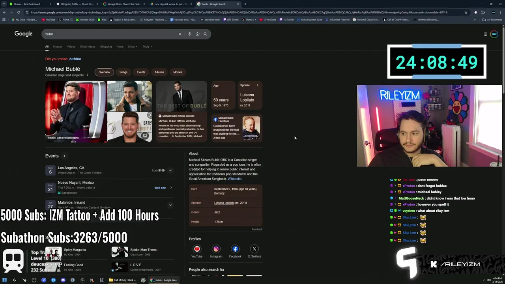
Task: Open the Jazz genre link
Action: point(217,212)
